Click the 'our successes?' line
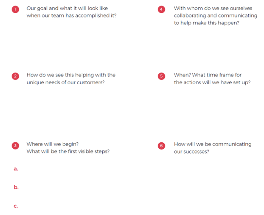 pyautogui.click(x=191, y=152)
